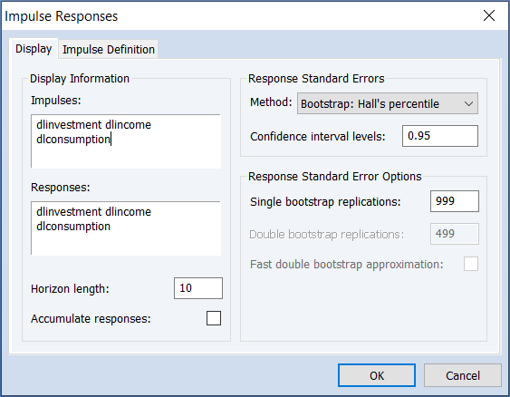510x397 pixels.
Task: Close the Impulse Responses dialog
Action: 489,15
